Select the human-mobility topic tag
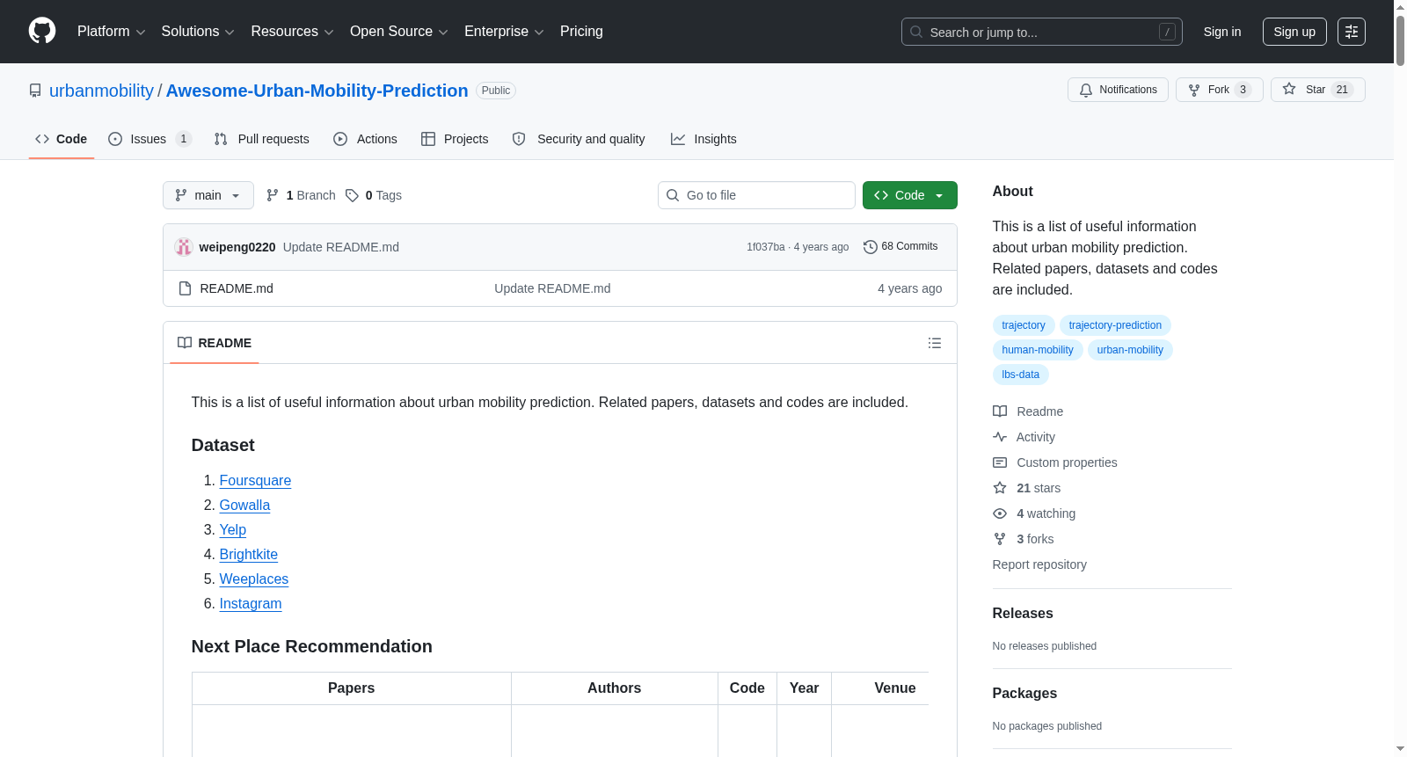Screen dimensions: 1407x757 [x=1038, y=350]
